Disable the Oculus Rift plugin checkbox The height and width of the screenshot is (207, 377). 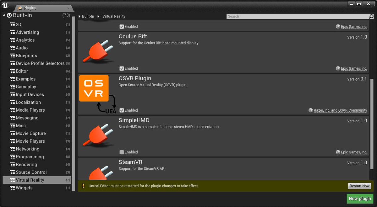pos(122,68)
